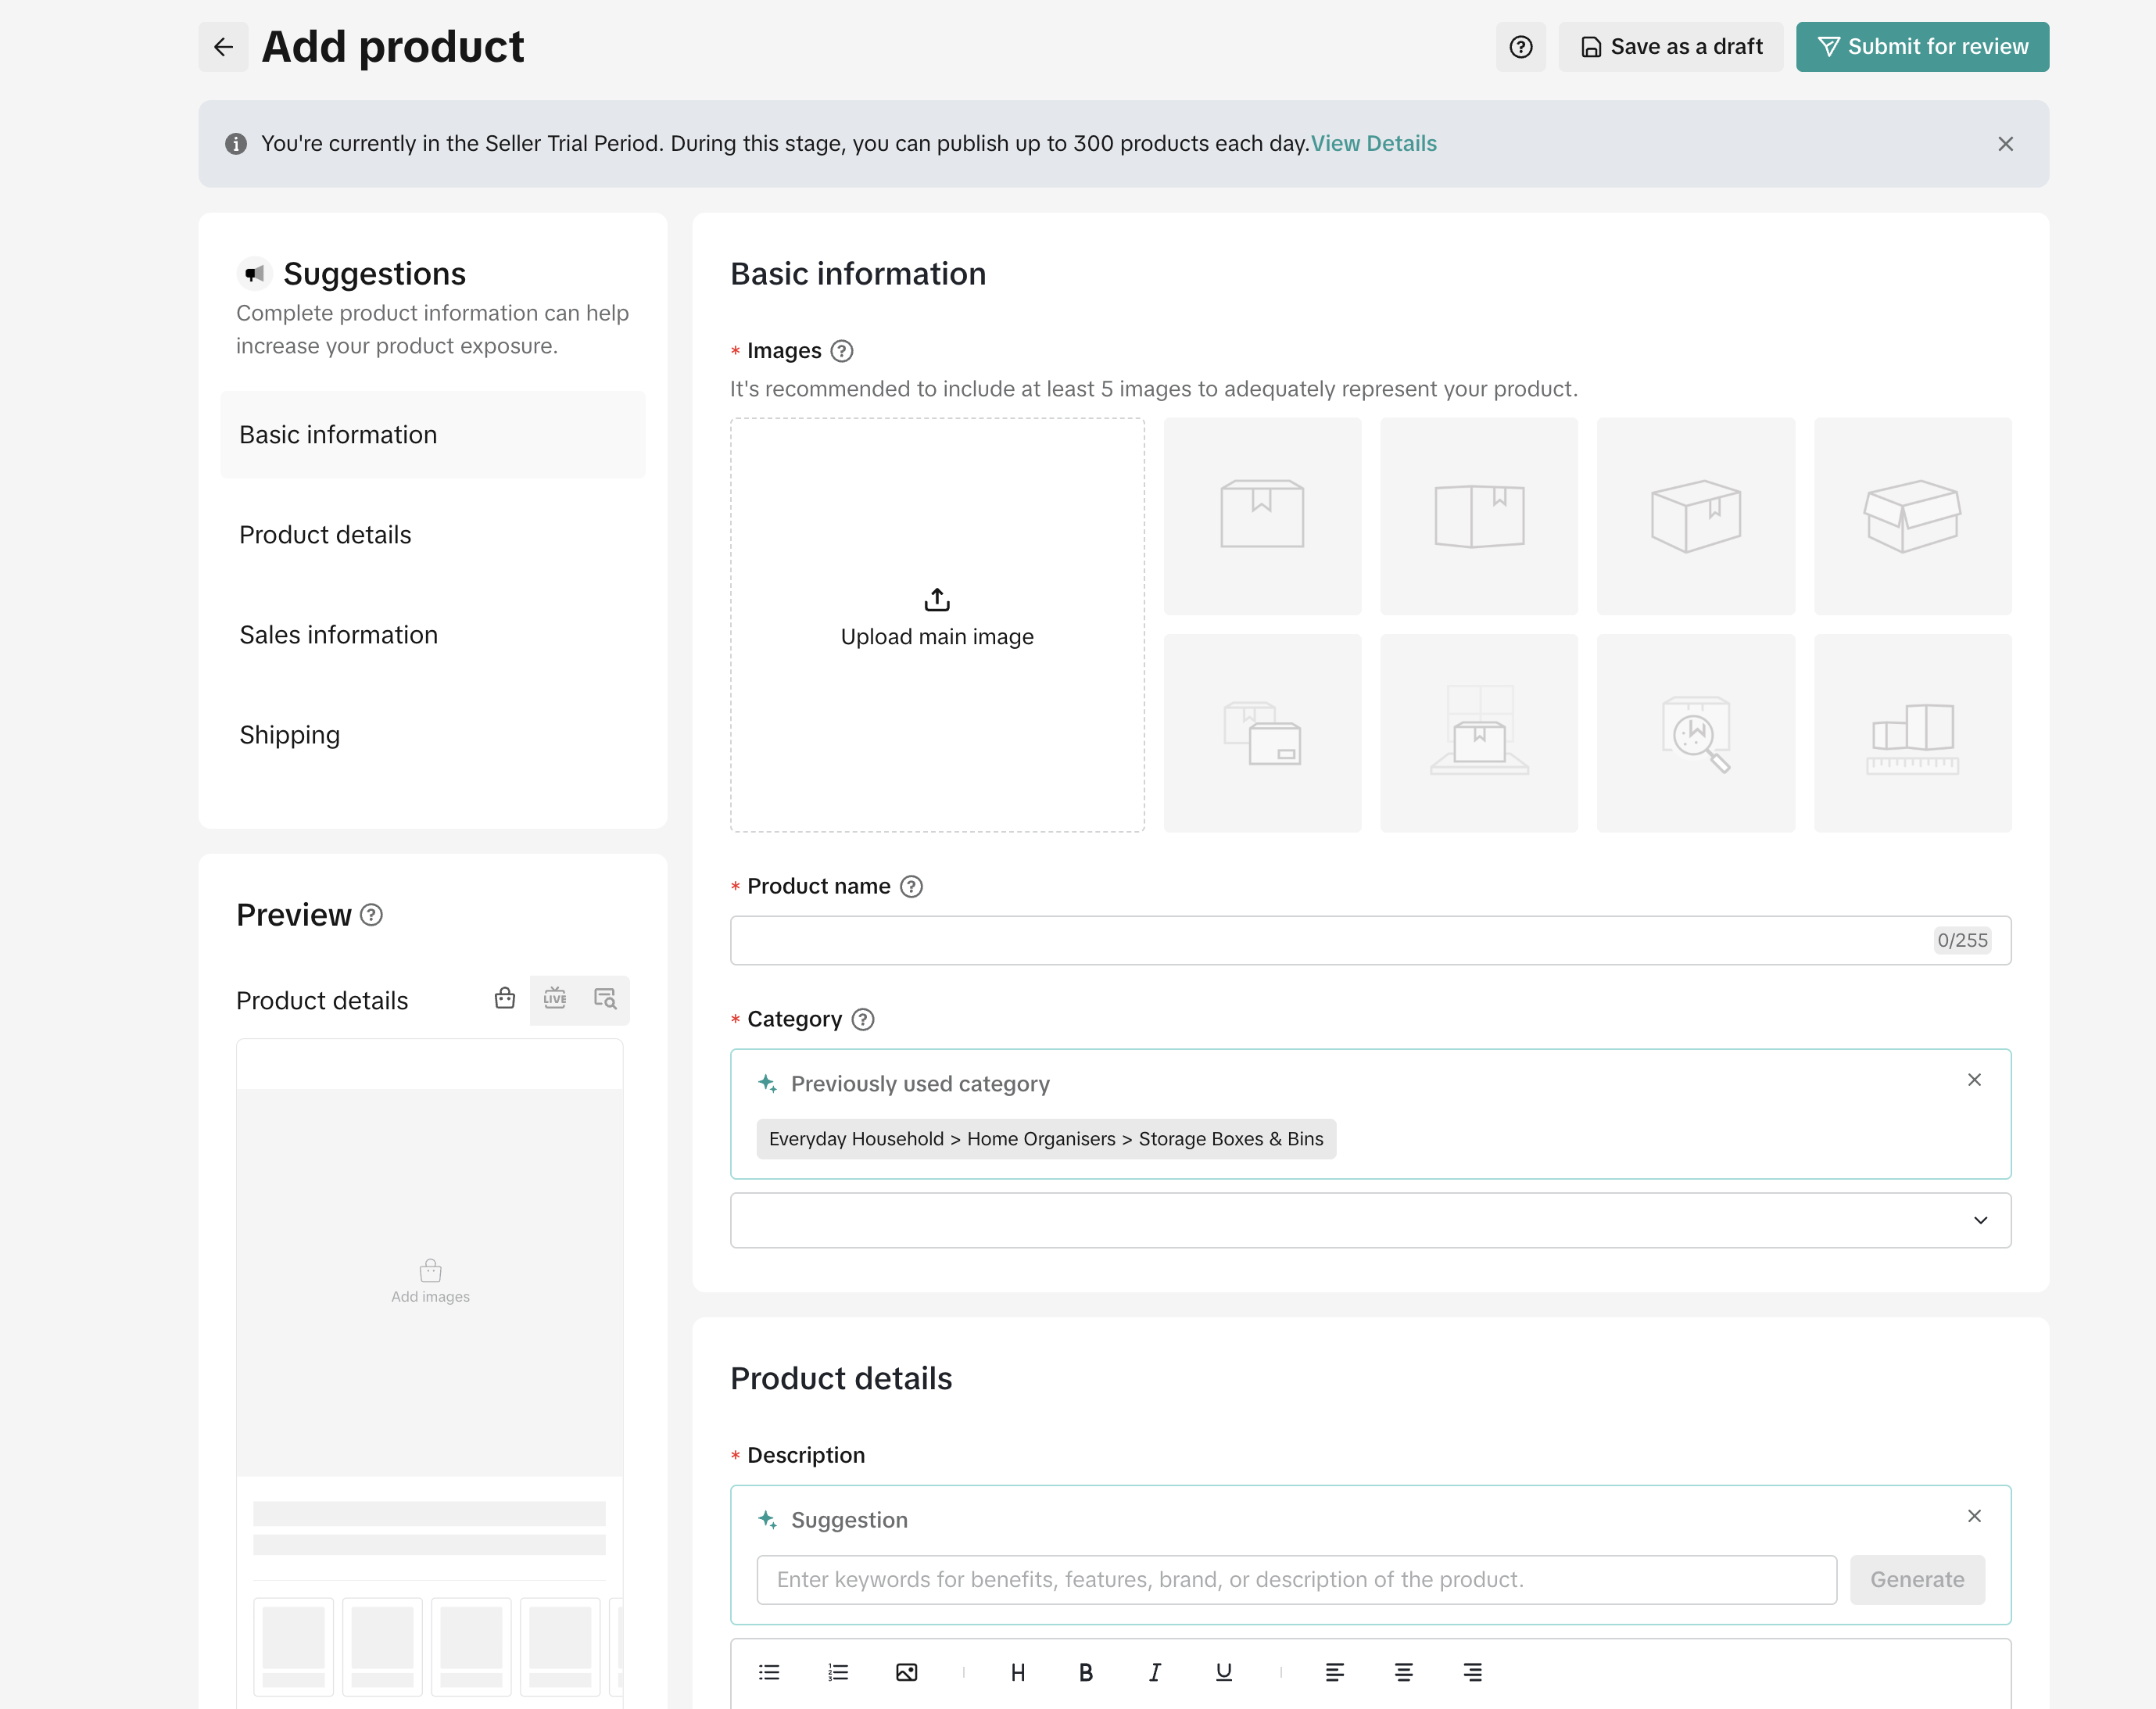Viewport: 2156px width, 1709px height.
Task: Center align the description text
Action: tap(1403, 1672)
